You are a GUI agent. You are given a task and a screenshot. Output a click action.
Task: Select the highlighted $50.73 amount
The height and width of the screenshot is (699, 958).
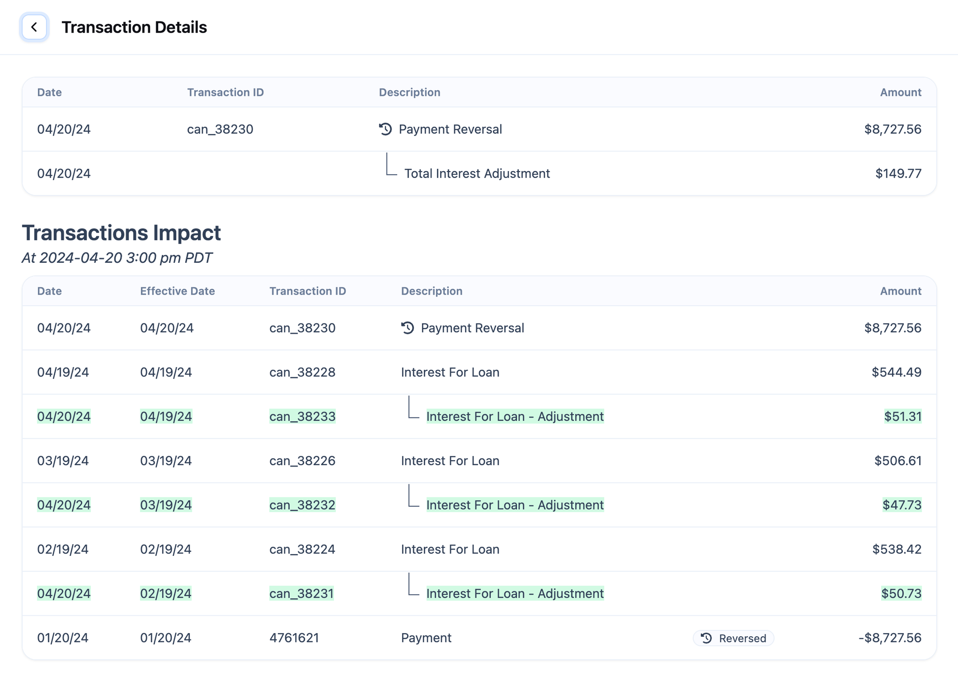[x=901, y=593]
